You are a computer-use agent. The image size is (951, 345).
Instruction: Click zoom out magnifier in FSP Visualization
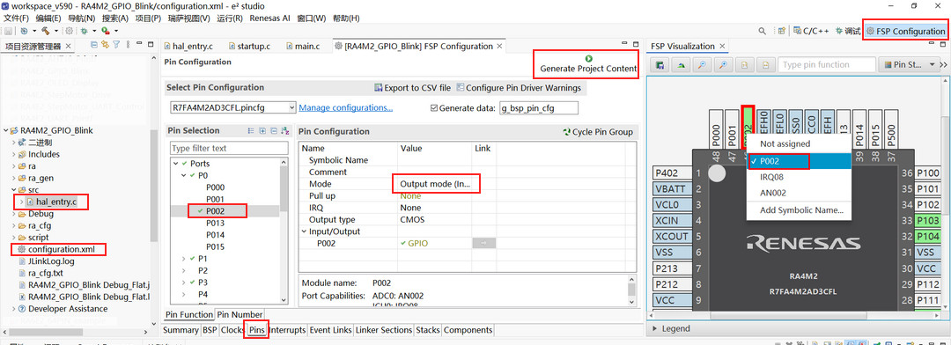702,65
